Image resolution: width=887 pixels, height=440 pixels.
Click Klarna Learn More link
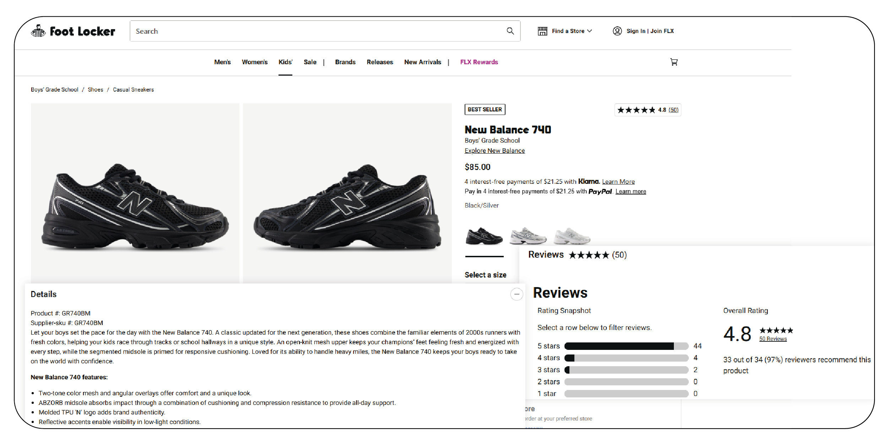coord(618,182)
